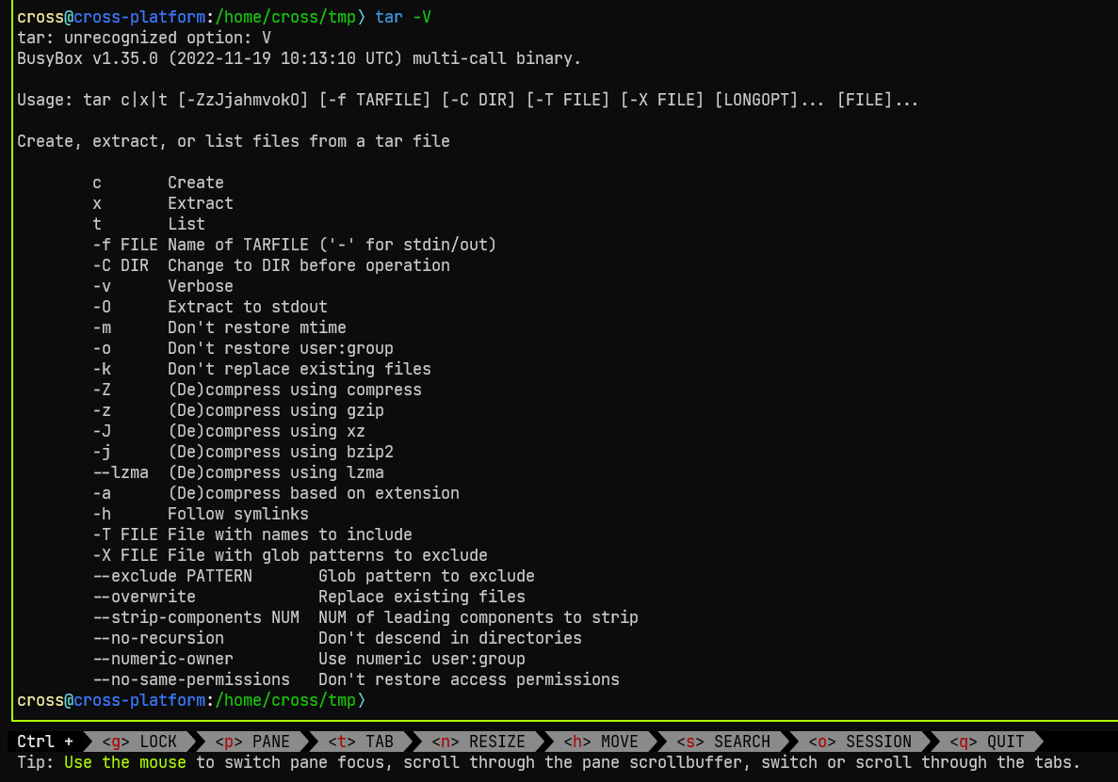Open the <p> PANE mode
Screen dimensions: 1118x782
click(252, 742)
